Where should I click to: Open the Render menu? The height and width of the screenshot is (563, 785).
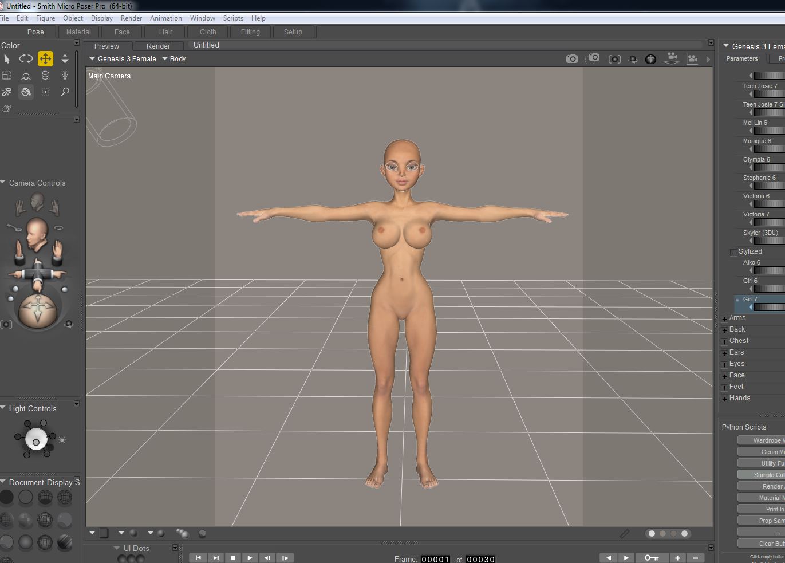[131, 18]
